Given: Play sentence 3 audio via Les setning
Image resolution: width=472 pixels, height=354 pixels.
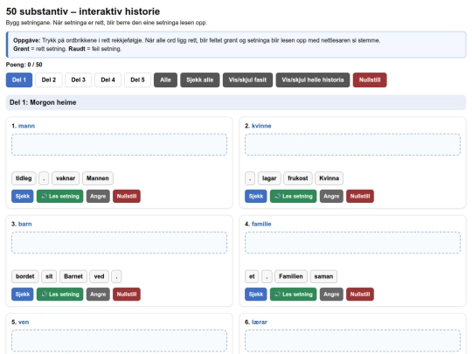Looking at the screenshot, I should [x=60, y=295].
